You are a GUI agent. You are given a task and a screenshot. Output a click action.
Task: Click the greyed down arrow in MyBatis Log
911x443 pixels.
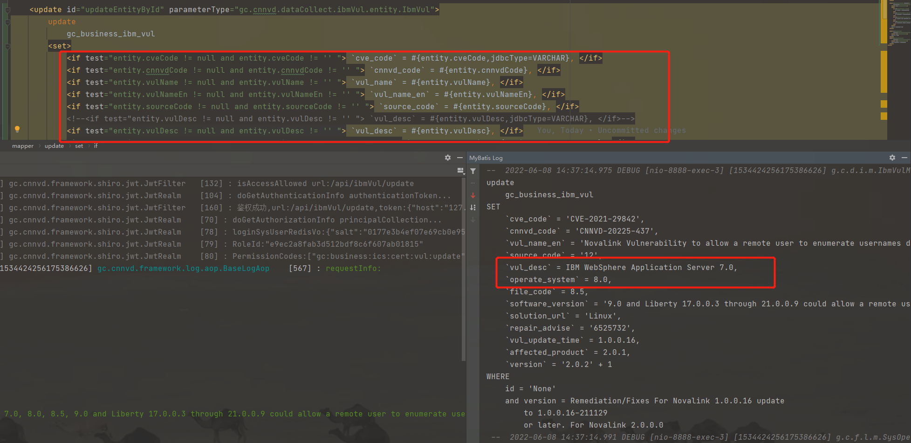pyautogui.click(x=473, y=220)
